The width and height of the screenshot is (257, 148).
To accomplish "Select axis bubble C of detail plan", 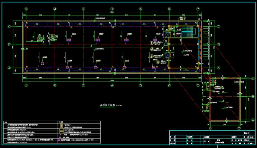I will (253, 79).
